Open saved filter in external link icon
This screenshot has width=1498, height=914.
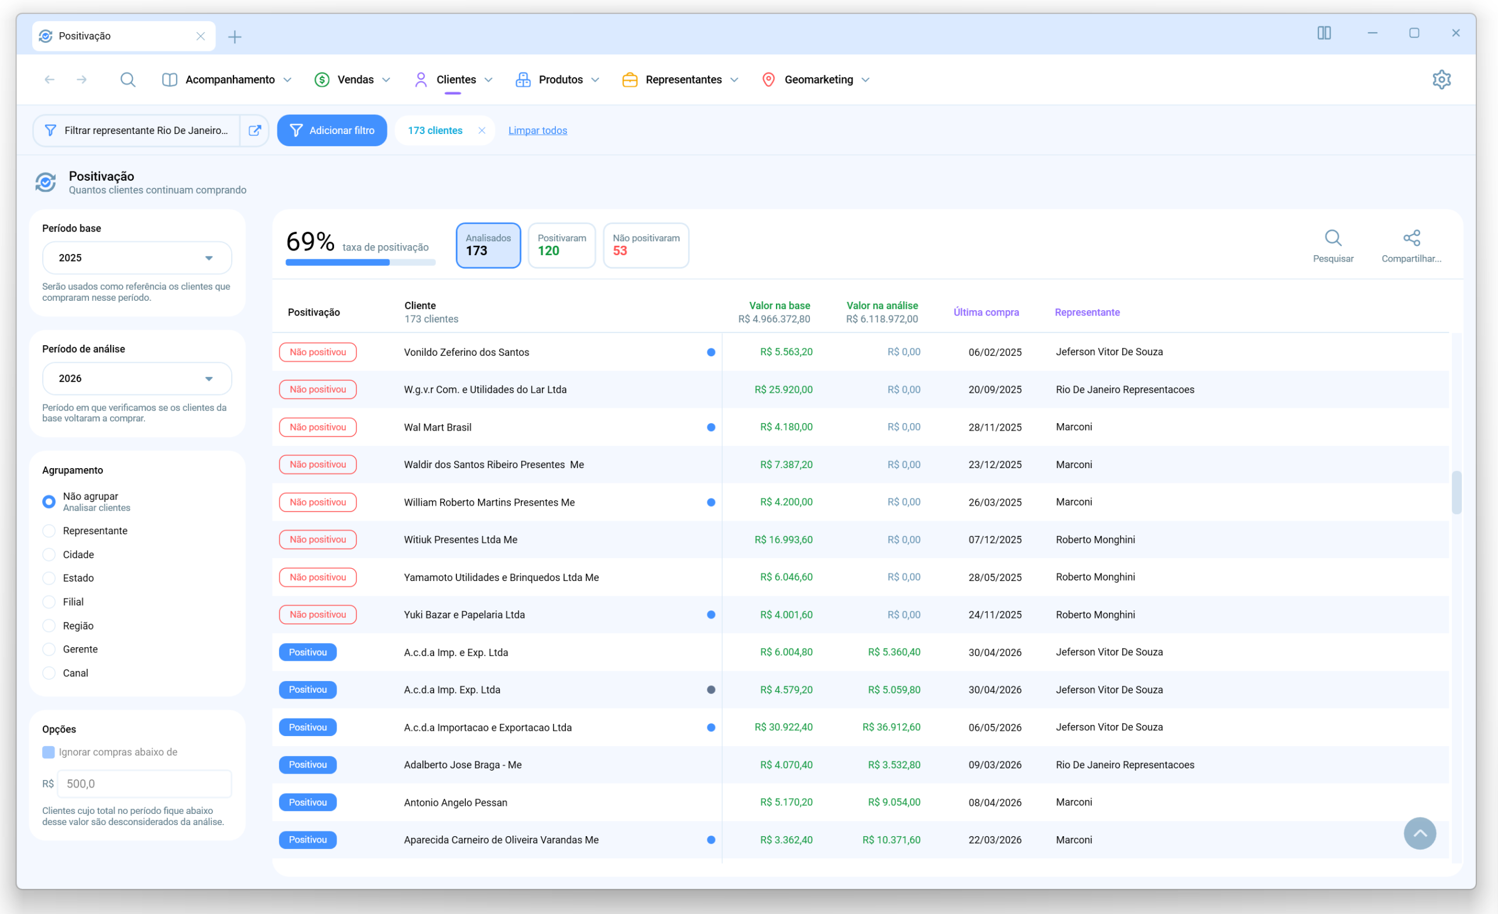[255, 130]
